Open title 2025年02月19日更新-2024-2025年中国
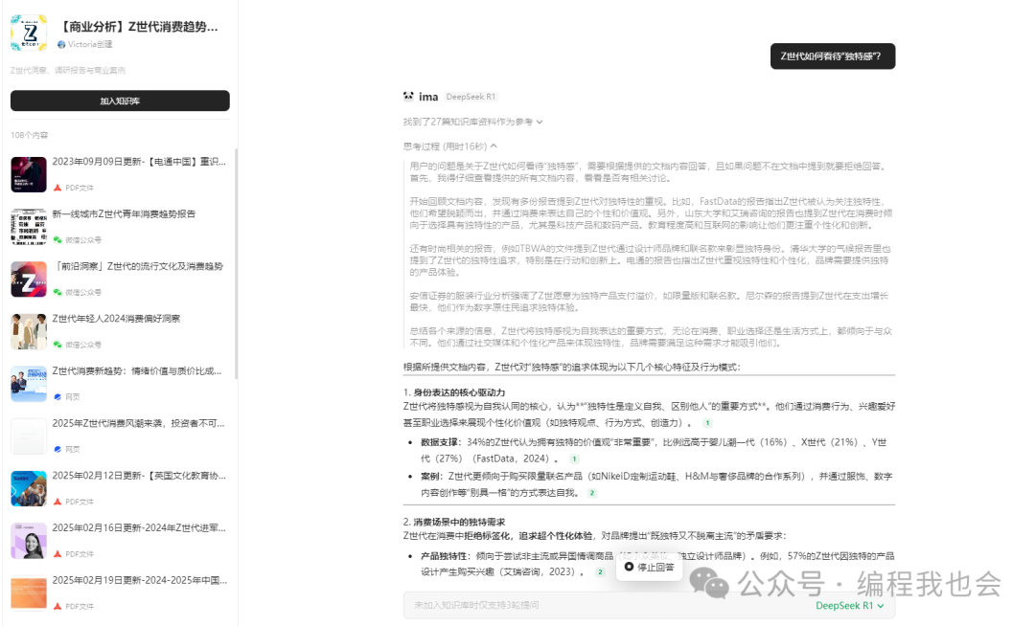Viewport: 1035px width, 626px height. pyautogui.click(x=139, y=580)
